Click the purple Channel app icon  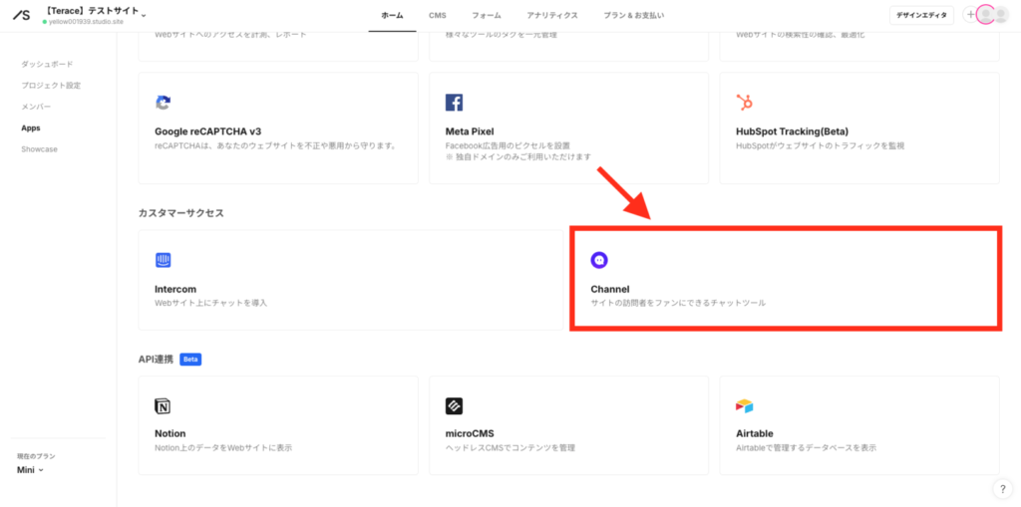point(599,260)
